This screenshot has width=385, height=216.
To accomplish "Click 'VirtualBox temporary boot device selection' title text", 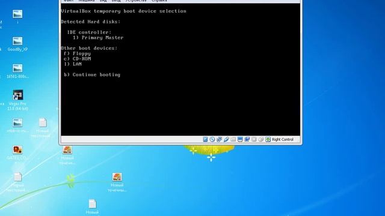I will (123, 11).
